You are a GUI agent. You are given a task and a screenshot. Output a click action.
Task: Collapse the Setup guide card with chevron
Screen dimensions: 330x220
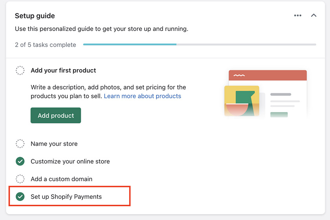click(313, 15)
